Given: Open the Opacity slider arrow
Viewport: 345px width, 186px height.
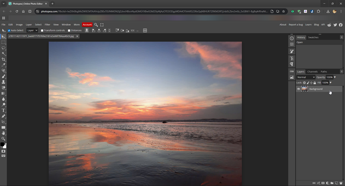Looking at the screenshot, I should pos(335,77).
